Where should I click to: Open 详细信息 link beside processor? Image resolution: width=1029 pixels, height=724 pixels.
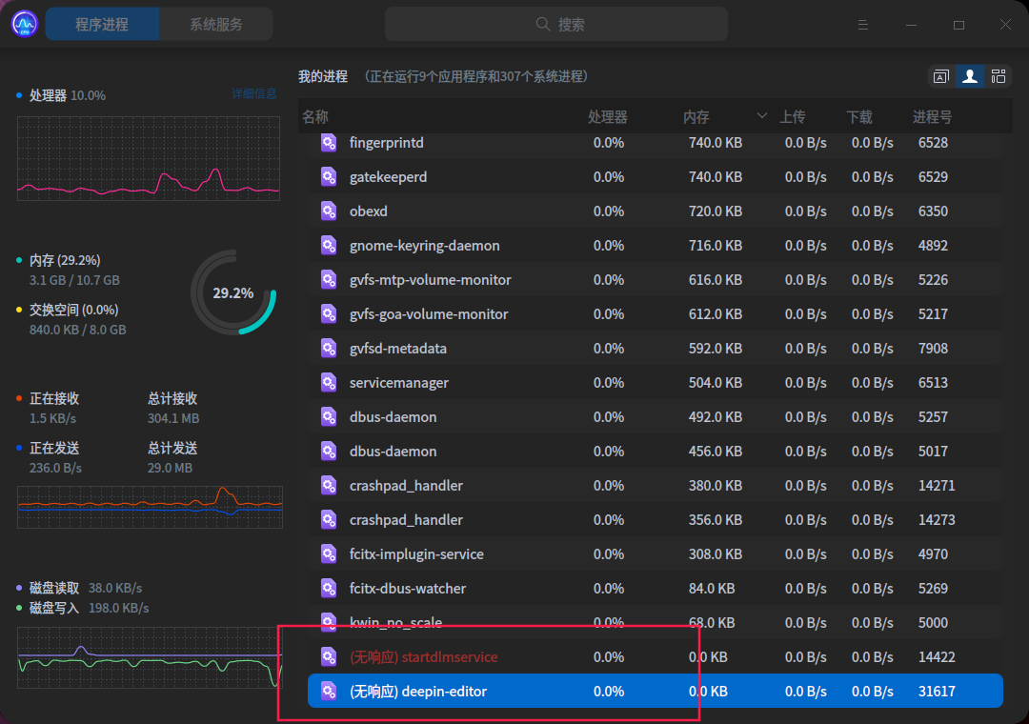254,93
